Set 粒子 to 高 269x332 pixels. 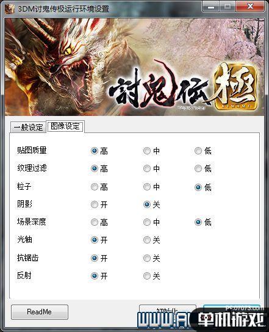(x=99, y=187)
